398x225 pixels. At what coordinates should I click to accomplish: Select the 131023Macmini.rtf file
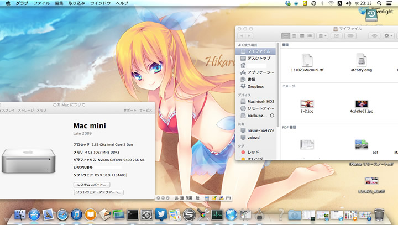(307, 62)
